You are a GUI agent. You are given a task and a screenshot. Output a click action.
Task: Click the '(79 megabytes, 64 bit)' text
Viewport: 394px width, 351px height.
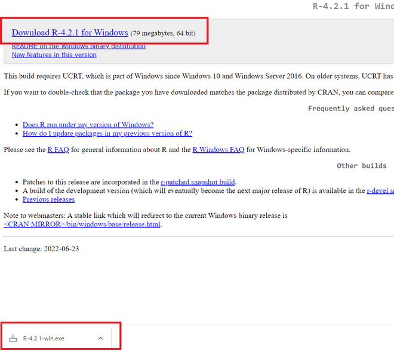coord(163,33)
